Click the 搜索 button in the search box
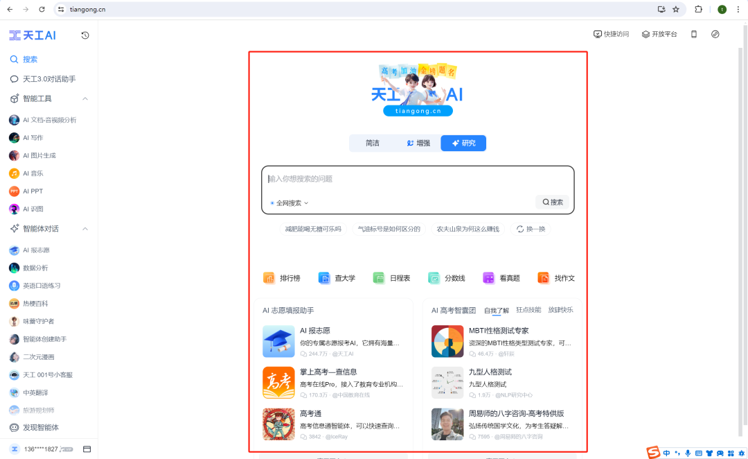Image resolution: width=748 pixels, height=459 pixels. tap(553, 202)
